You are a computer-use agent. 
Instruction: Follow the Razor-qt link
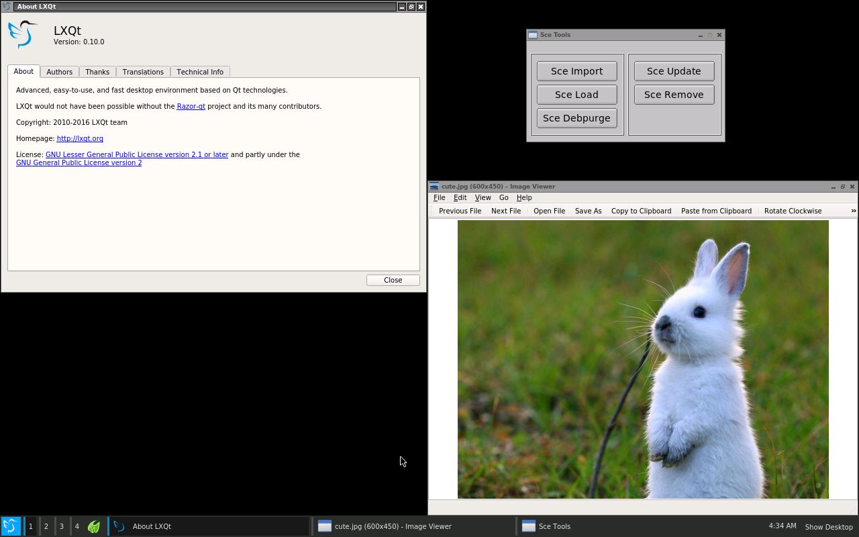(191, 107)
